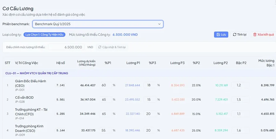Click the Vị Trí Công Việc column header
276x139 pixels.
[x=27, y=63]
